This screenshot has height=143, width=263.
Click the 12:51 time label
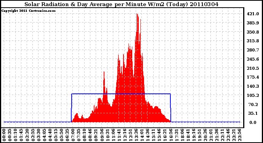coord(130,135)
